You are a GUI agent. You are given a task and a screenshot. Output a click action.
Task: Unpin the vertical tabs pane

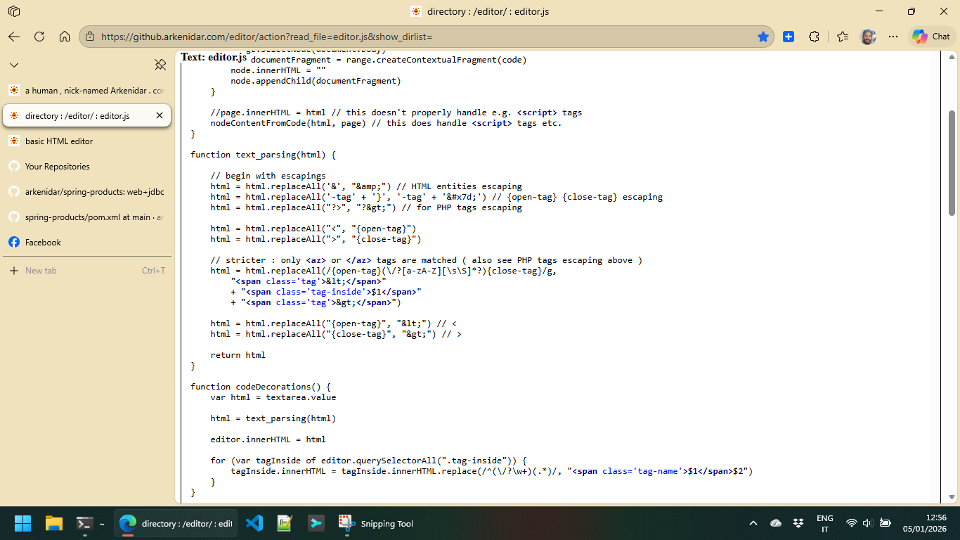[x=160, y=65]
